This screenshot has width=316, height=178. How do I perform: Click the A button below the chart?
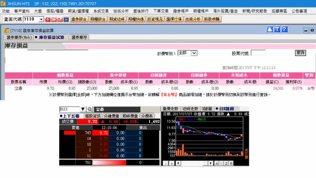click(217, 163)
